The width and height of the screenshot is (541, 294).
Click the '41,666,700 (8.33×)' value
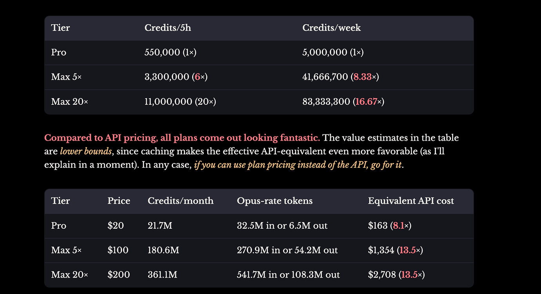point(341,77)
